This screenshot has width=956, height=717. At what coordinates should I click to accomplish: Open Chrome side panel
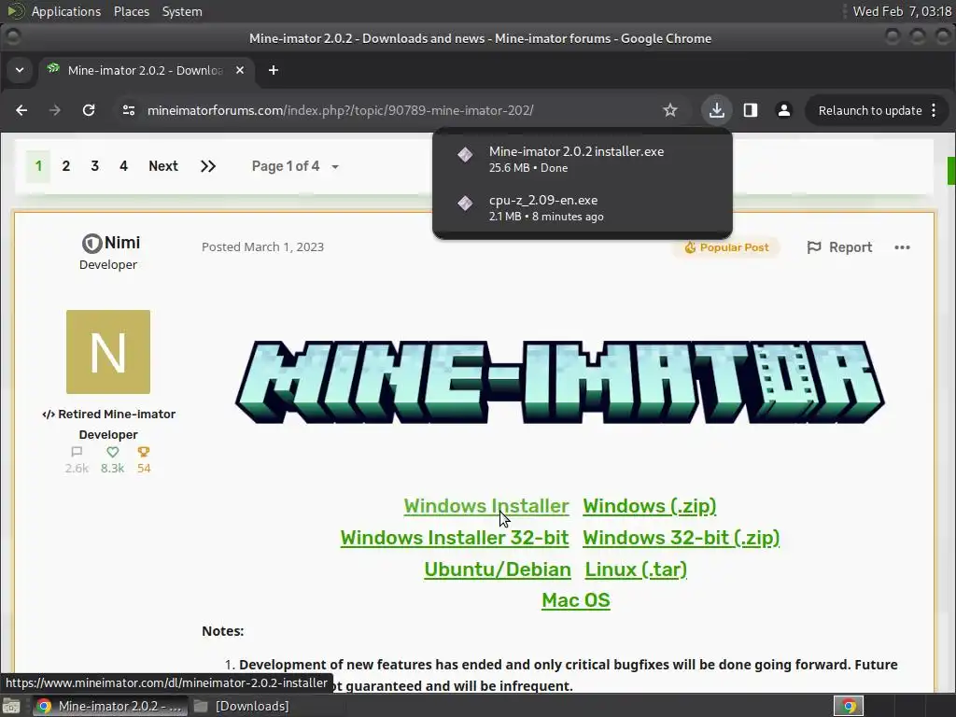coord(751,110)
